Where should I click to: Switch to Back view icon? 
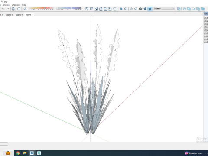tap(105, 9)
